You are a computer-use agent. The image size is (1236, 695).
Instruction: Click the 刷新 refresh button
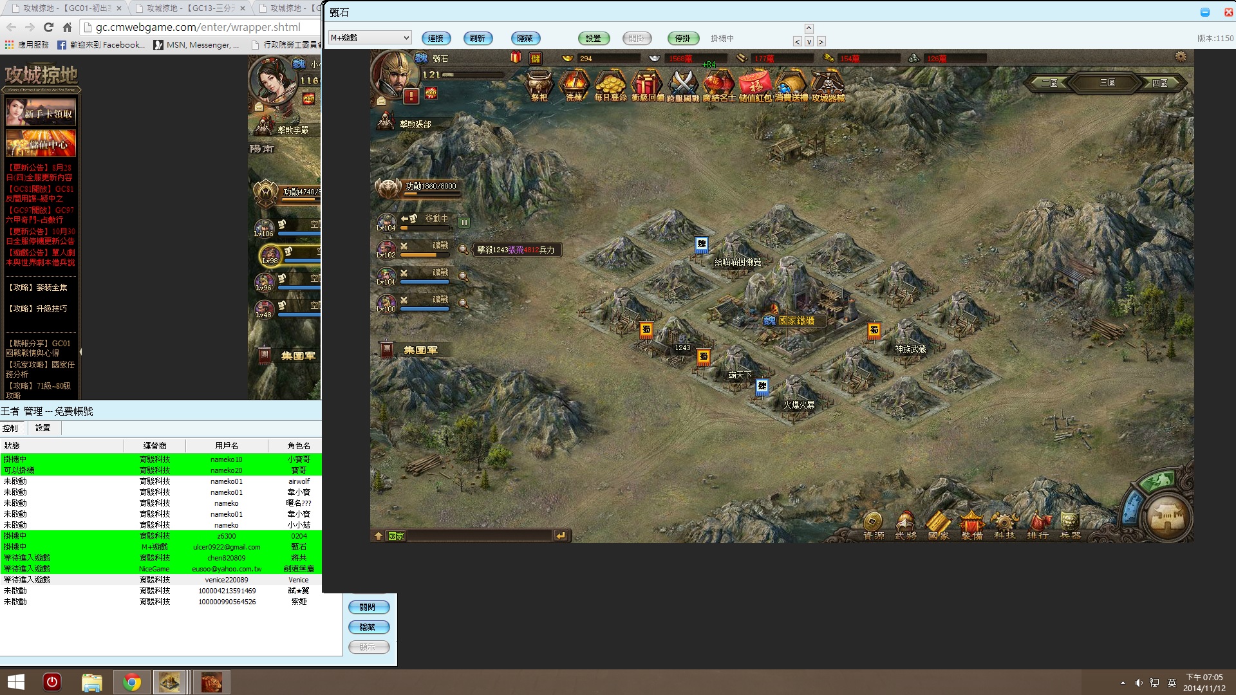[478, 39]
